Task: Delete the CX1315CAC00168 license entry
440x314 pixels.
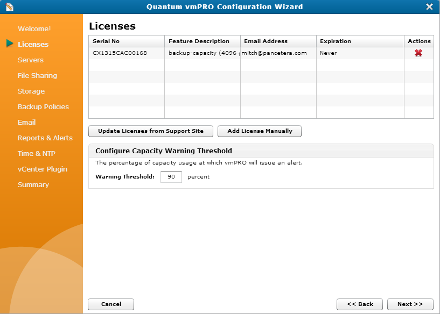Action: click(x=420, y=53)
